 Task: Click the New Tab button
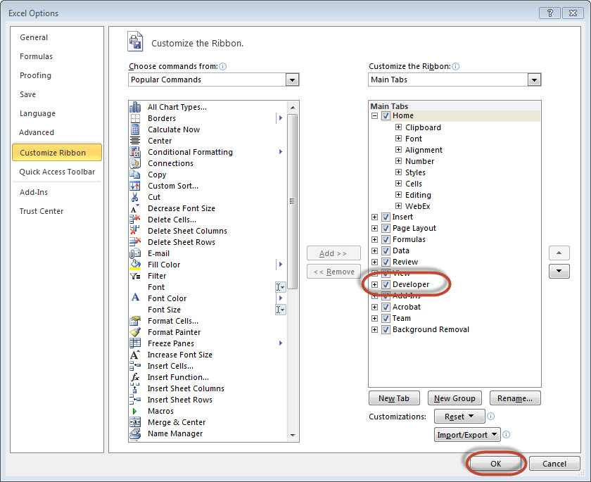(x=394, y=398)
